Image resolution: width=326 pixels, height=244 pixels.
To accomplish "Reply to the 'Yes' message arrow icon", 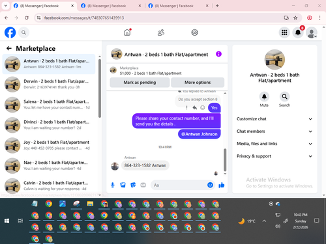I will pyautogui.click(x=195, y=107).
